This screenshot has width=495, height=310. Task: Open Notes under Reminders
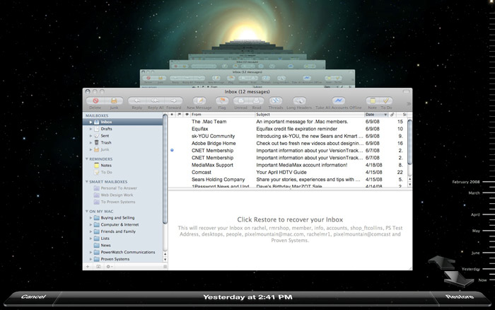(123, 166)
